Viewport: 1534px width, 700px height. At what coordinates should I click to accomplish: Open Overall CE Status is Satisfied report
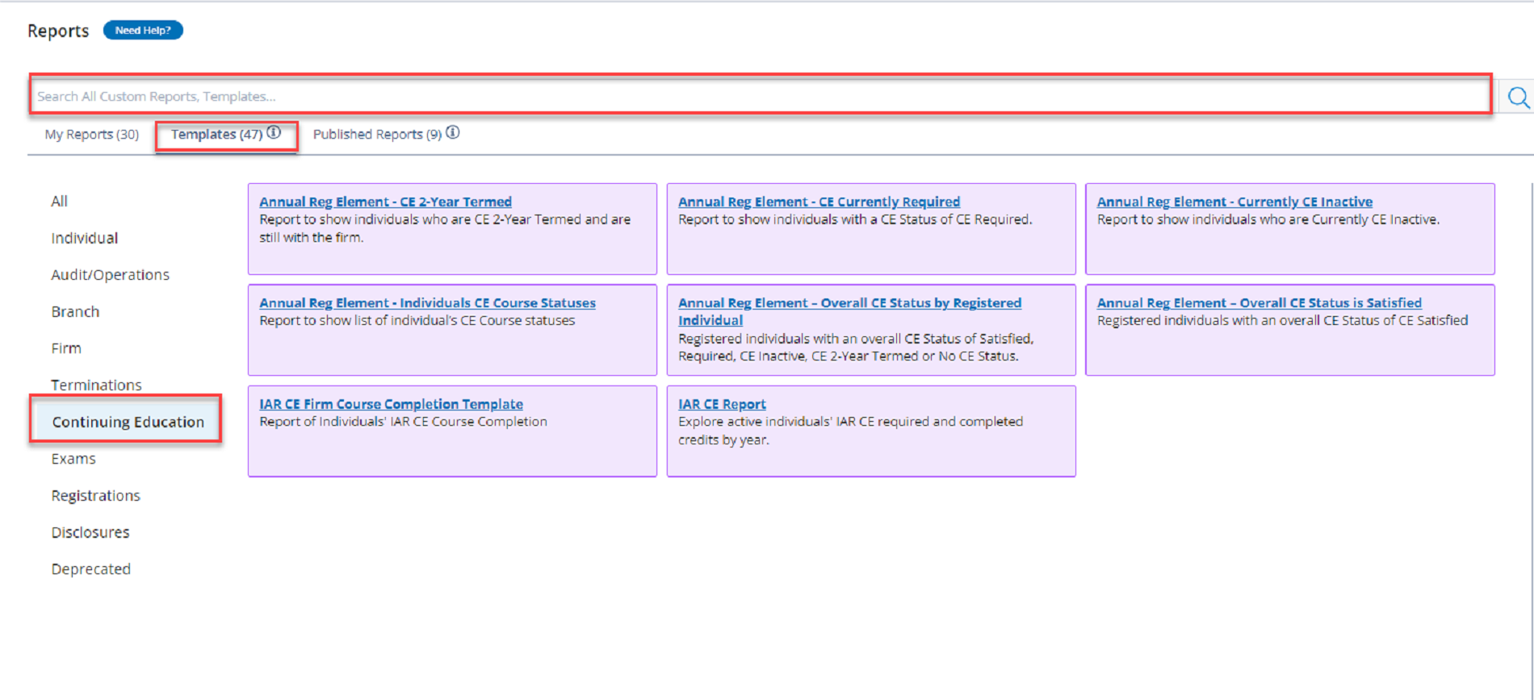pos(1259,303)
